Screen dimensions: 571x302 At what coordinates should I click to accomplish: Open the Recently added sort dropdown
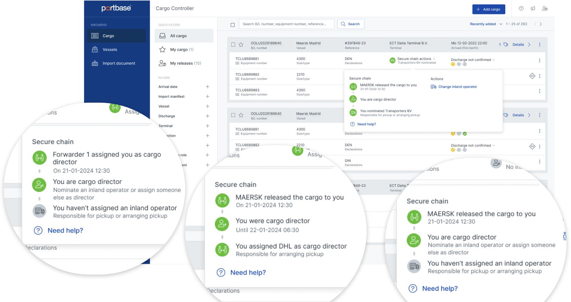click(x=486, y=24)
